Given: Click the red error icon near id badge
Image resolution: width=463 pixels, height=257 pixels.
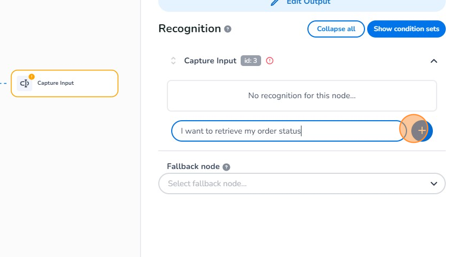Looking at the screenshot, I should (270, 61).
